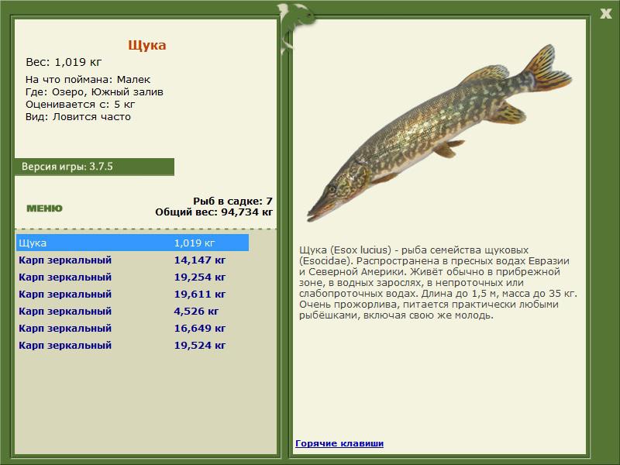
Task: Select Карп зеркальный 16,649 кг row
Action: tap(133, 328)
